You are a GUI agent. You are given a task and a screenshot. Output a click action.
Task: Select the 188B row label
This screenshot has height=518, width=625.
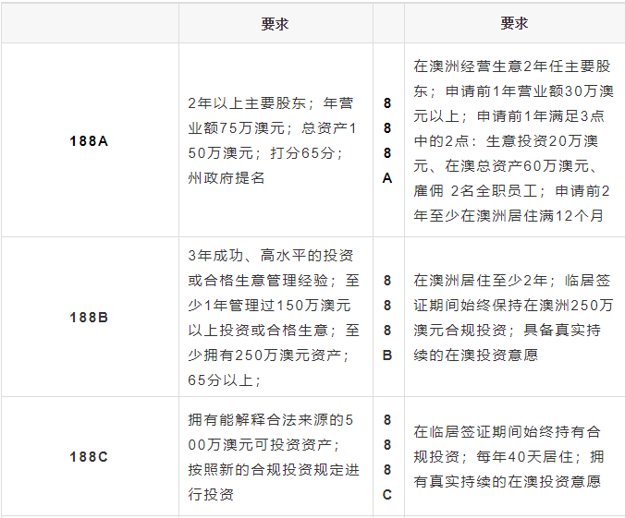click(89, 318)
